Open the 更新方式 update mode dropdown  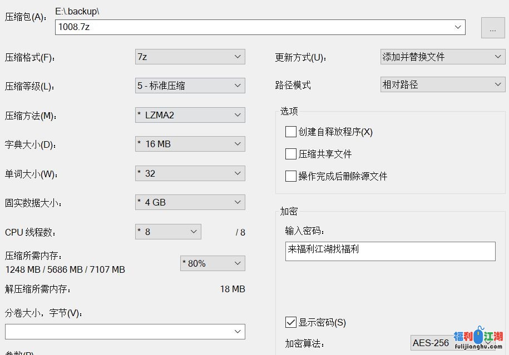[x=442, y=57]
